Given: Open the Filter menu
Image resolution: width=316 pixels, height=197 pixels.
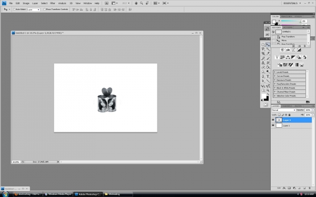Looking at the screenshot, I should click(52, 3).
